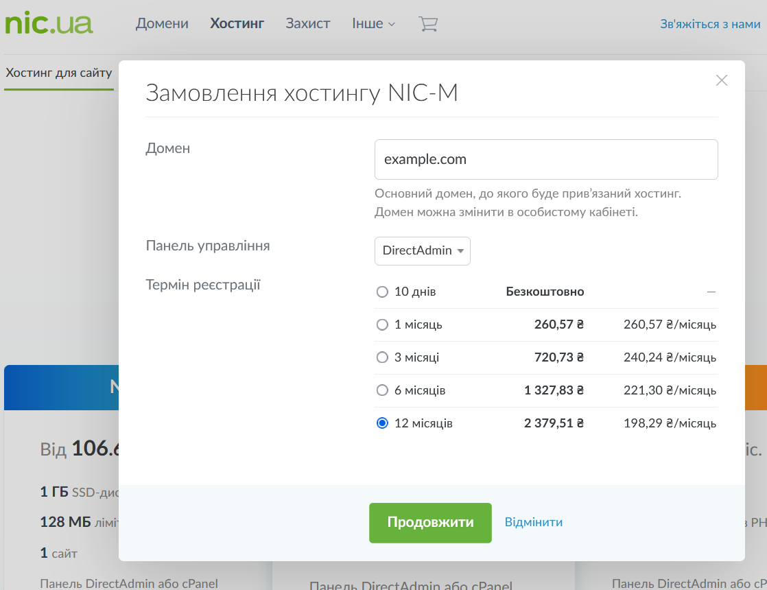Open the shopping cart icon
Viewport: 767px width, 590px height.
427,24
